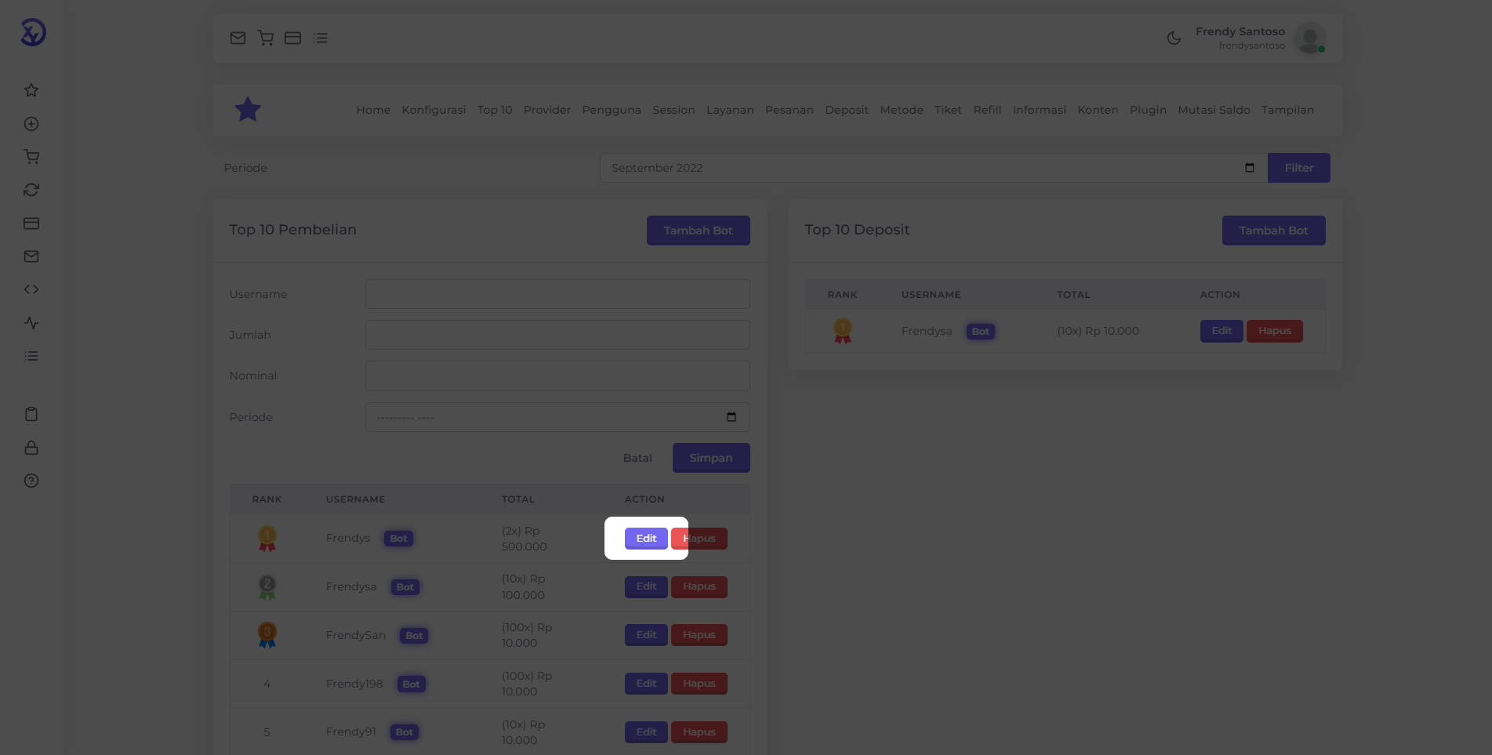This screenshot has width=1492, height=755.
Task: Open the Refill menu item
Action: click(x=987, y=110)
